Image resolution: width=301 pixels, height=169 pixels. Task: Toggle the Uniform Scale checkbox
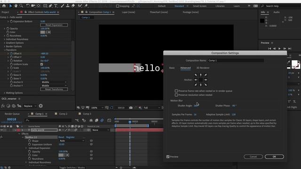tap(42, 64)
